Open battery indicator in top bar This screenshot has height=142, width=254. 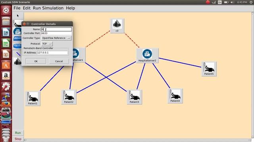pos(226,2)
